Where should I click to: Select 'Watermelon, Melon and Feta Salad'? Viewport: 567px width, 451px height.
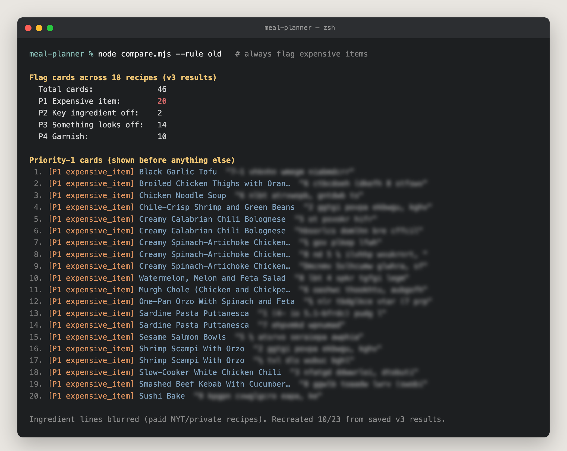(x=212, y=278)
